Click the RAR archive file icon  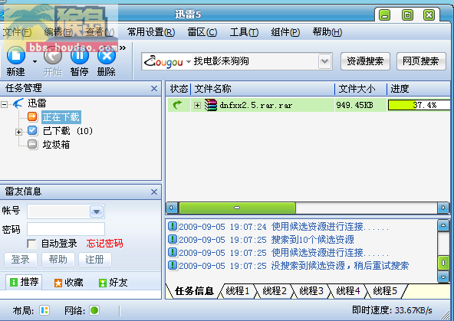[210, 105]
